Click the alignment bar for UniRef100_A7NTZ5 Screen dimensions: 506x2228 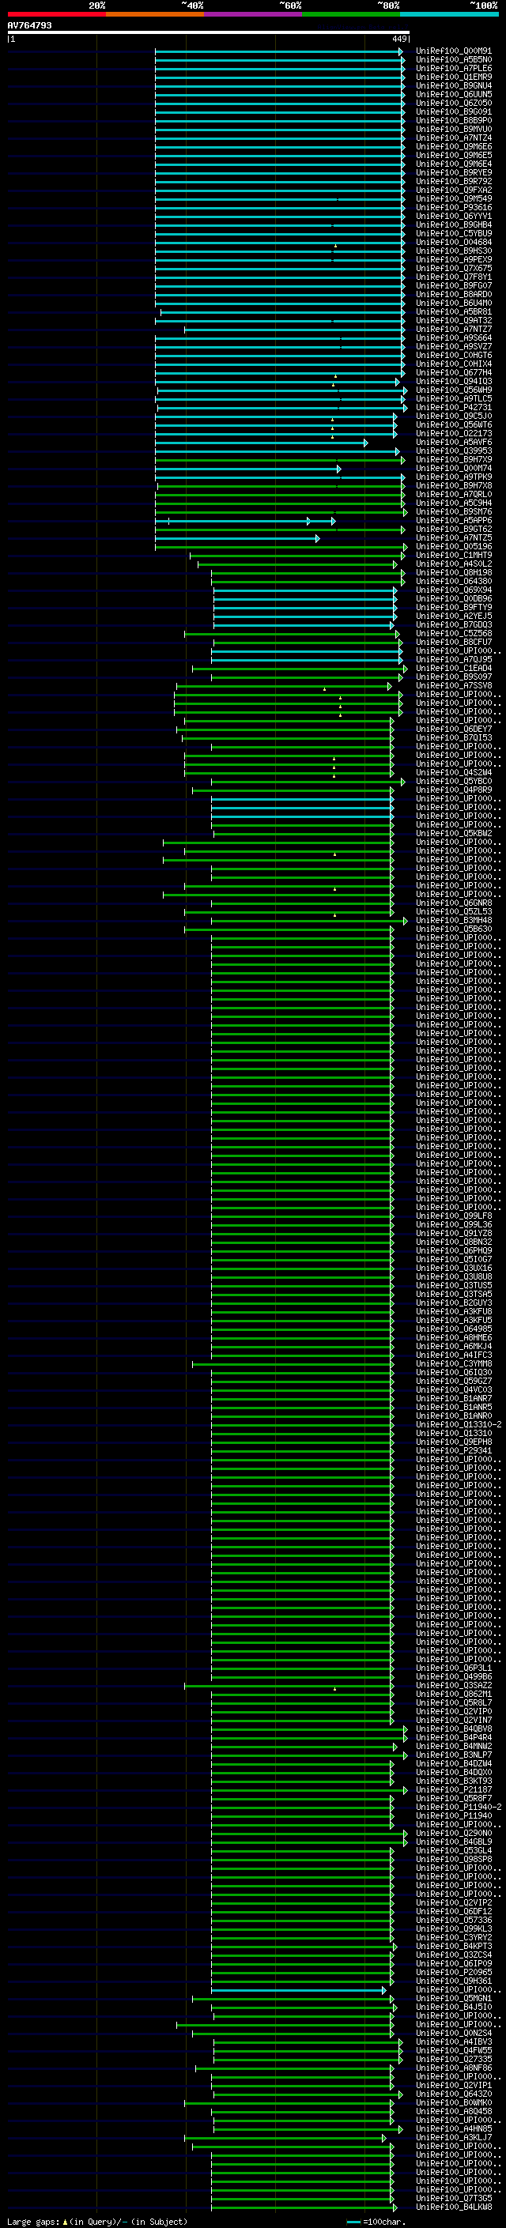[x=237, y=538]
